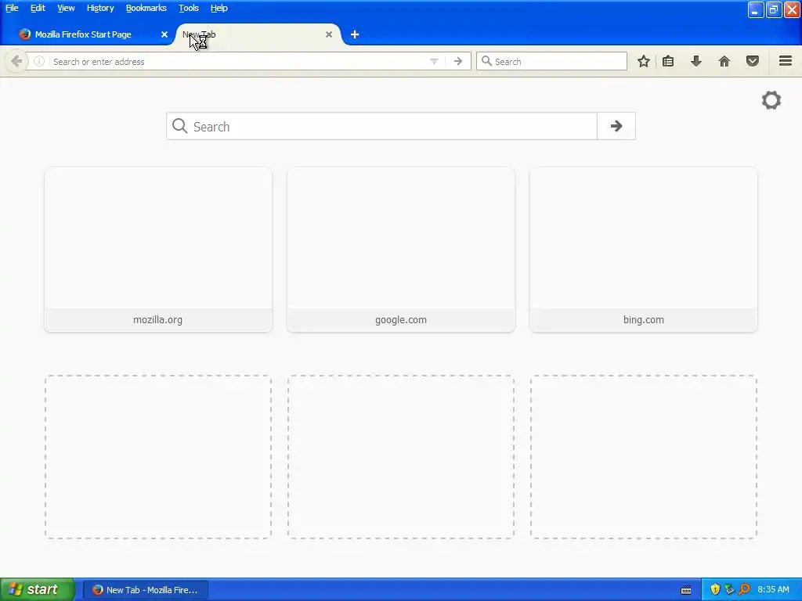
Task: Click the 8:35 AM clock
Action: [x=773, y=589]
